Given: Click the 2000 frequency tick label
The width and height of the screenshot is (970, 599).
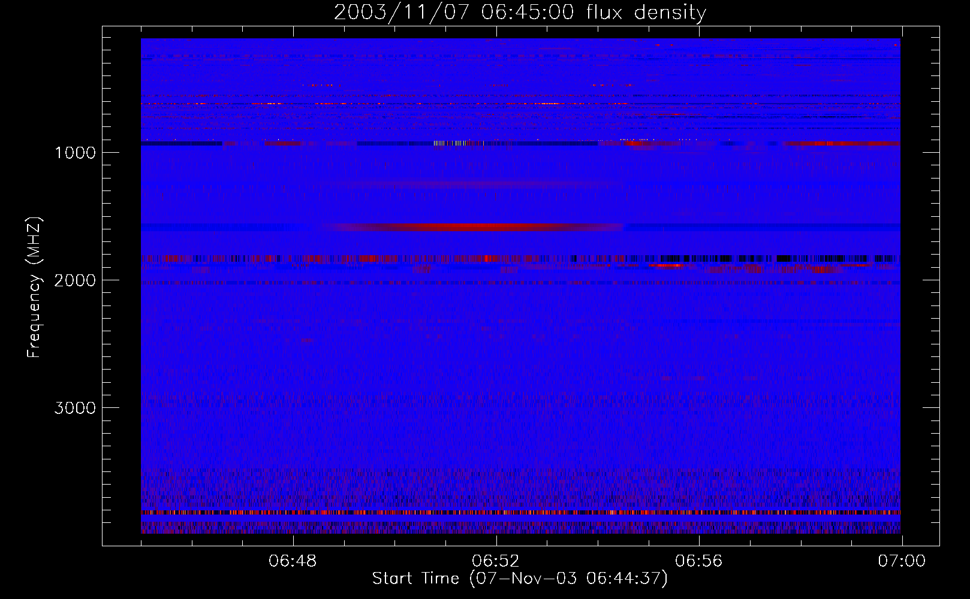Looking at the screenshot, I should [75, 280].
